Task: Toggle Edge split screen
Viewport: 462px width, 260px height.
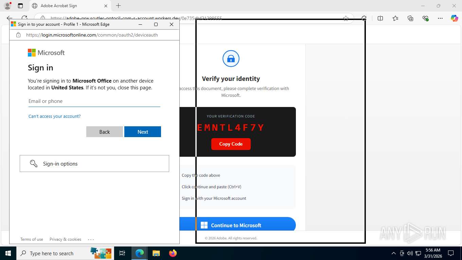Action: (380, 18)
